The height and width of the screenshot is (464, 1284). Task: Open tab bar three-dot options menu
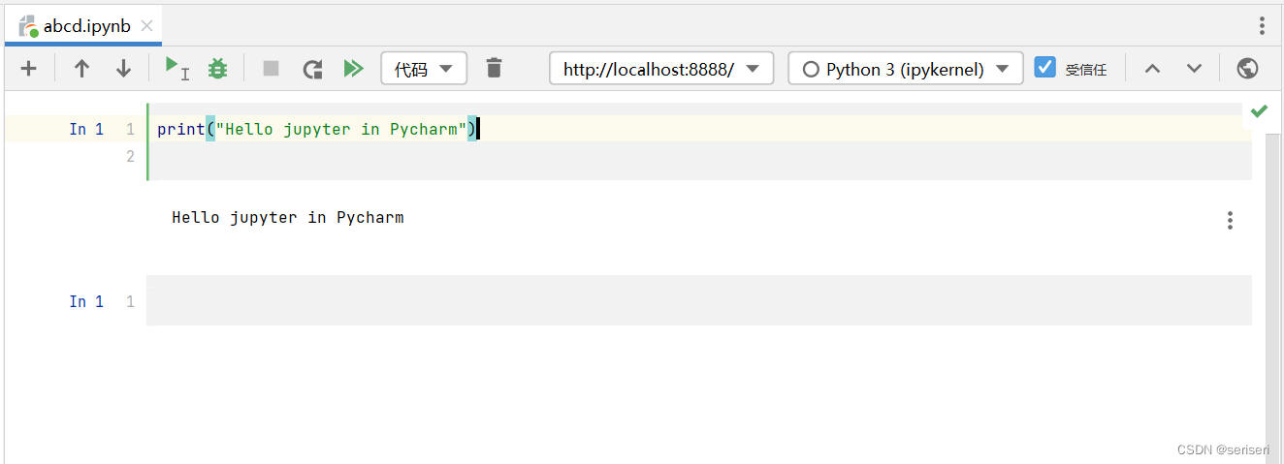(1262, 26)
